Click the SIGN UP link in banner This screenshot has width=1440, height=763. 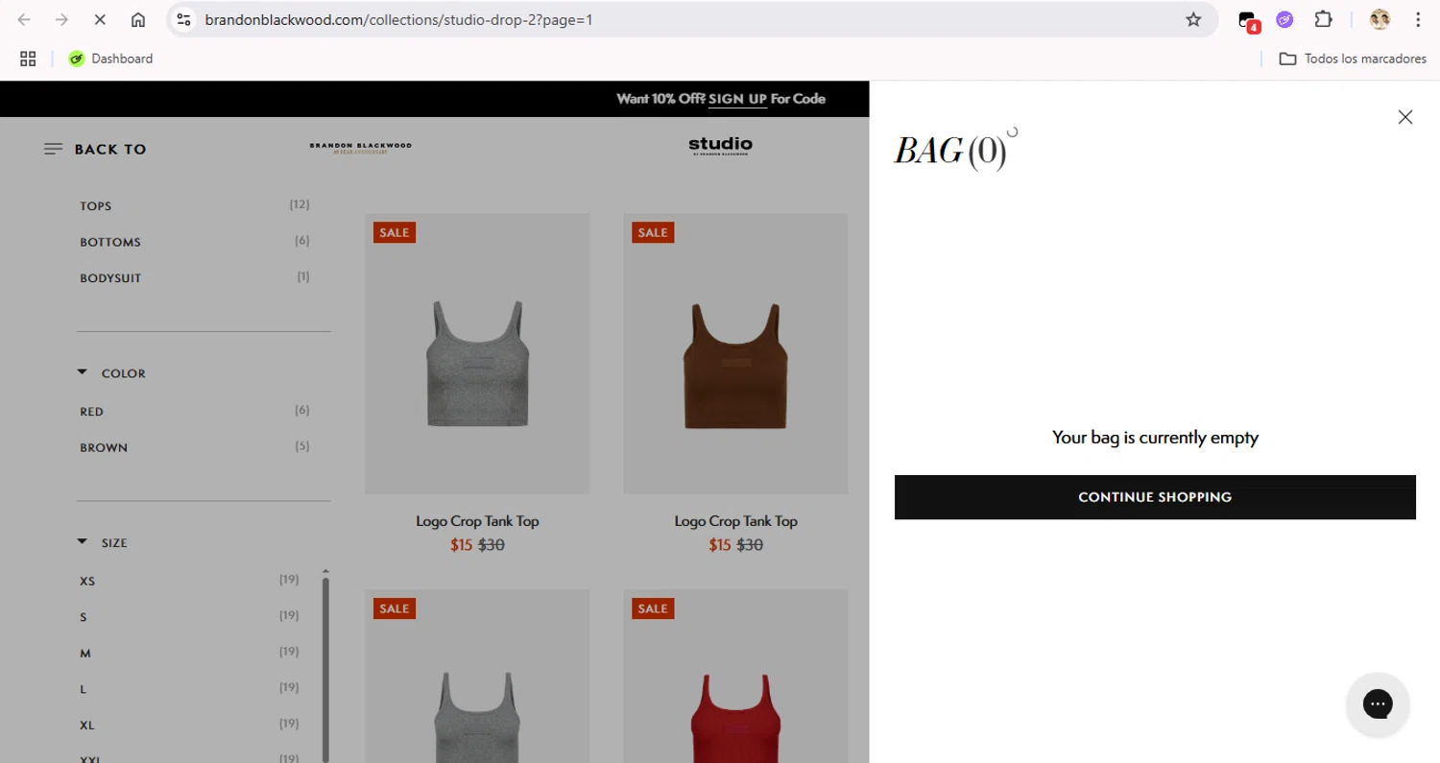tap(737, 99)
